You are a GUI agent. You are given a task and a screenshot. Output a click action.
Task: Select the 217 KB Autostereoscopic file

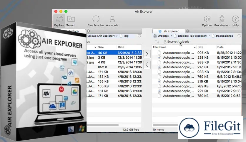[x=197, y=67]
